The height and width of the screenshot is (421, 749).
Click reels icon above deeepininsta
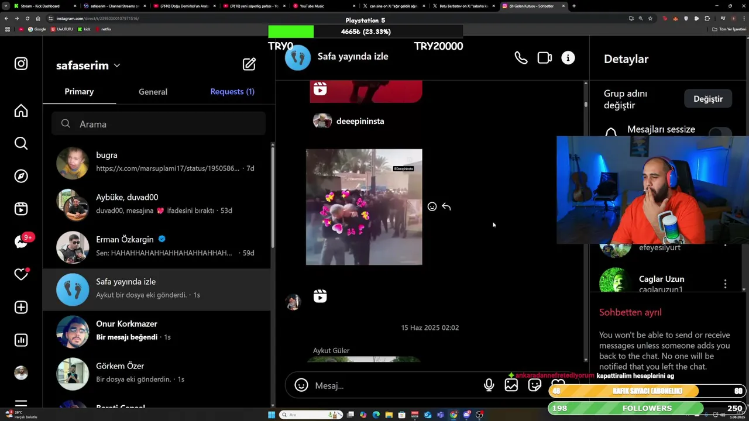320,89
